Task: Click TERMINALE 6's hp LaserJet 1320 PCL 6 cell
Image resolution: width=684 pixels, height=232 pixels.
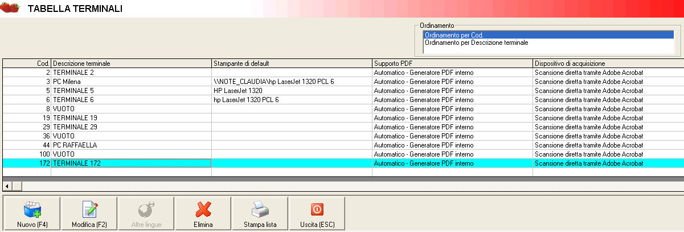Action: point(292,100)
